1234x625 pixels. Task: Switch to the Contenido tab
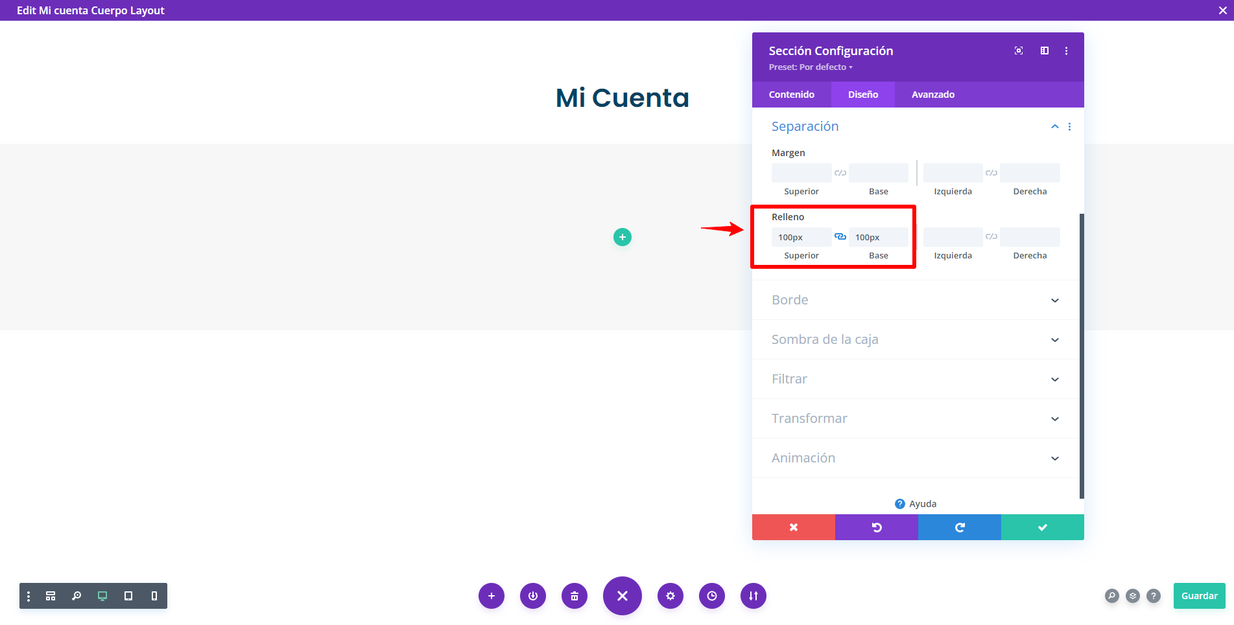(x=791, y=95)
